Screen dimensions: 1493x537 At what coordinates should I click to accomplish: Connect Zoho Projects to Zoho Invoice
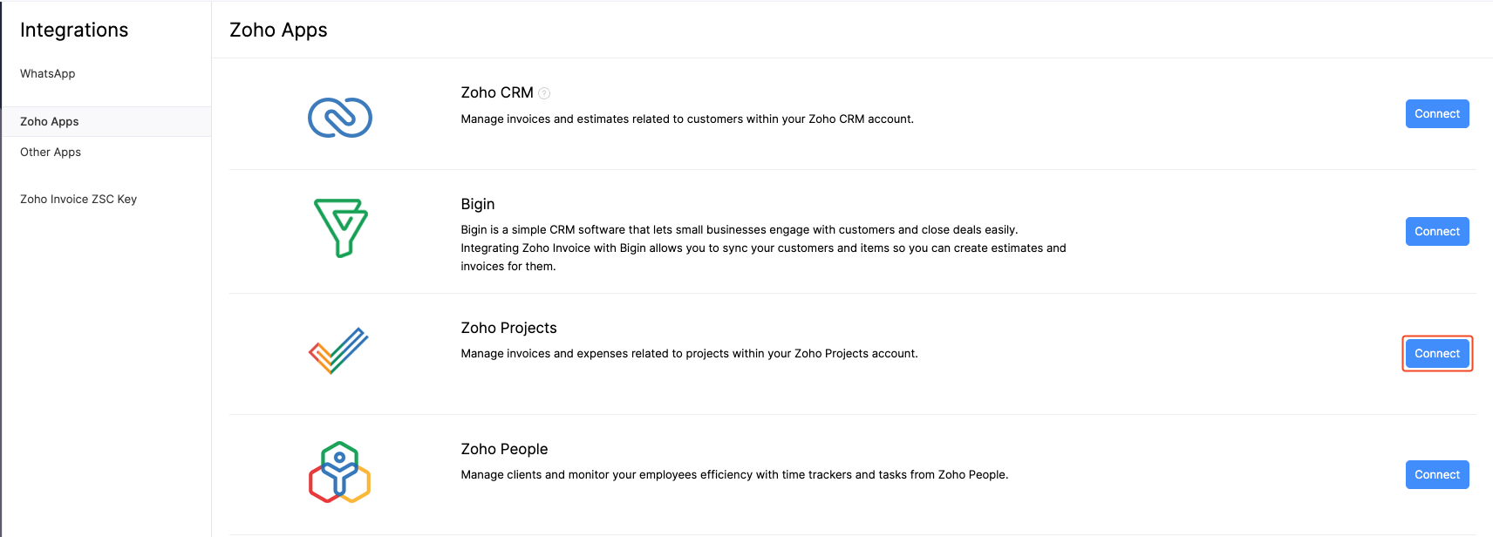coord(1436,354)
